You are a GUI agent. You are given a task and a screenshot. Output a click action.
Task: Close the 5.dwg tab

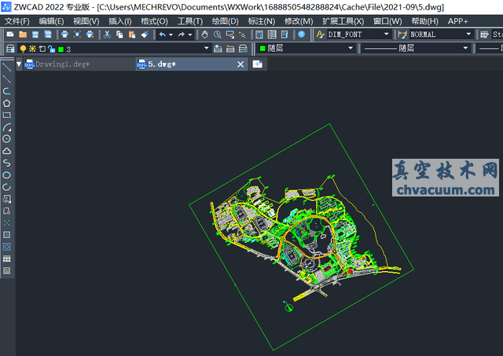click(241, 64)
